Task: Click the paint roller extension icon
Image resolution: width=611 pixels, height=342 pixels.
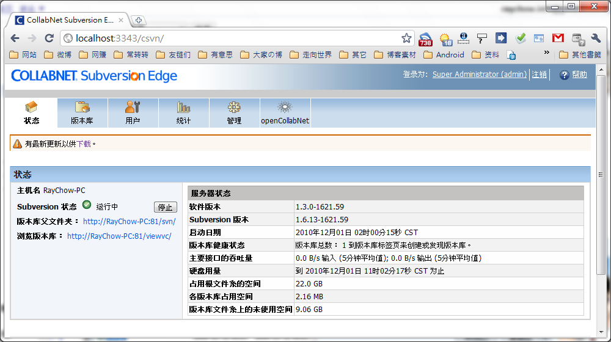Action: [x=482, y=38]
